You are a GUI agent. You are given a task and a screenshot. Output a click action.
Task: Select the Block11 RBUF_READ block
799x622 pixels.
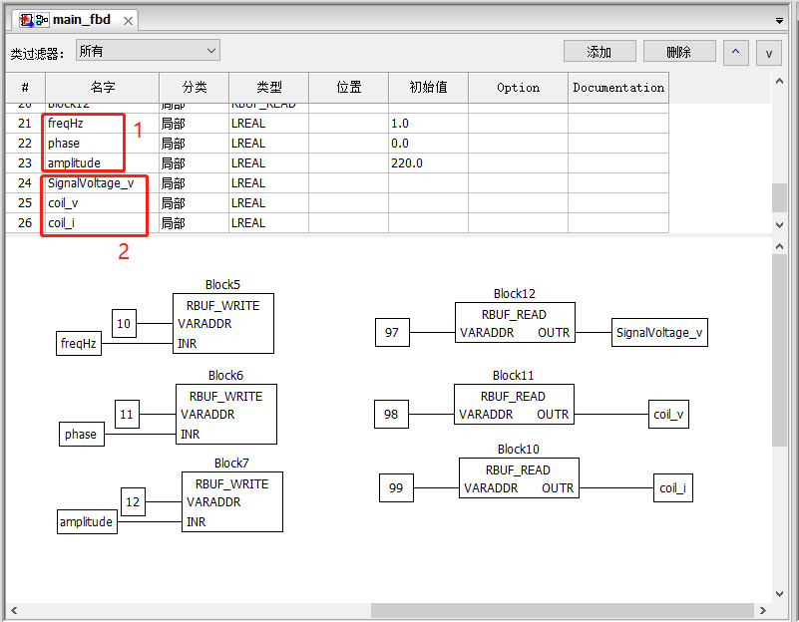tap(514, 404)
